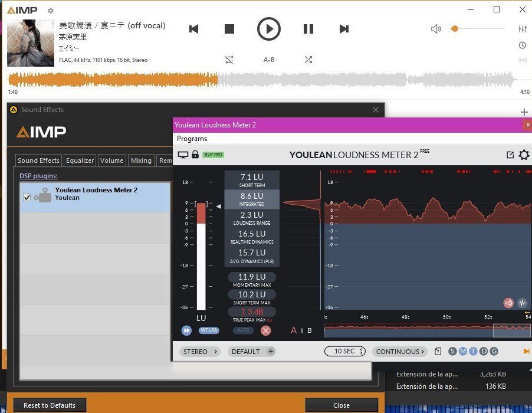Image resolution: width=532 pixels, height=413 pixels.
Task: Select the Youlean Loudness Meter 2 row
Action: click(x=96, y=198)
